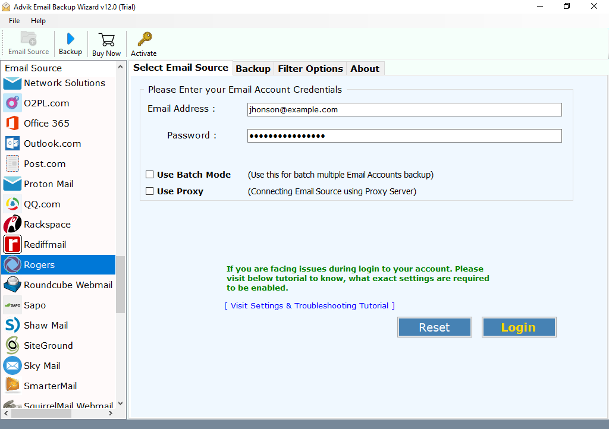This screenshot has width=609, height=429.
Task: Open the Help menu
Action: point(38,21)
